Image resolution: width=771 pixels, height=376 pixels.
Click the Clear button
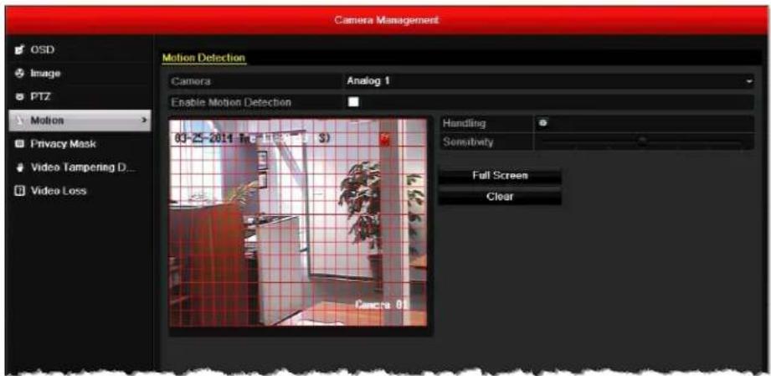500,197
